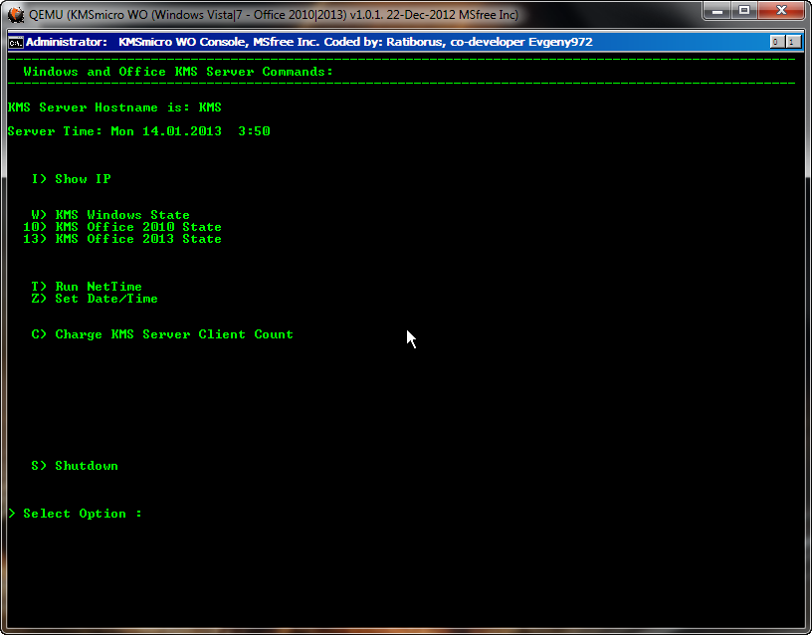Minimize the QEMU window

pyautogui.click(x=717, y=11)
